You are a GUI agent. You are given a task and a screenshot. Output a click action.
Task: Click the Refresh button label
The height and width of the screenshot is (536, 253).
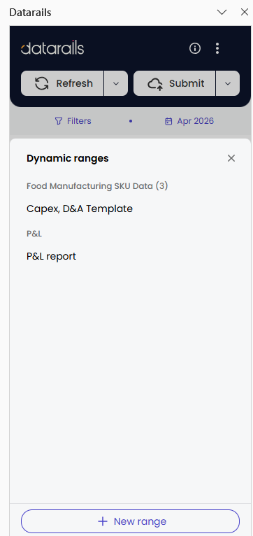pos(74,83)
